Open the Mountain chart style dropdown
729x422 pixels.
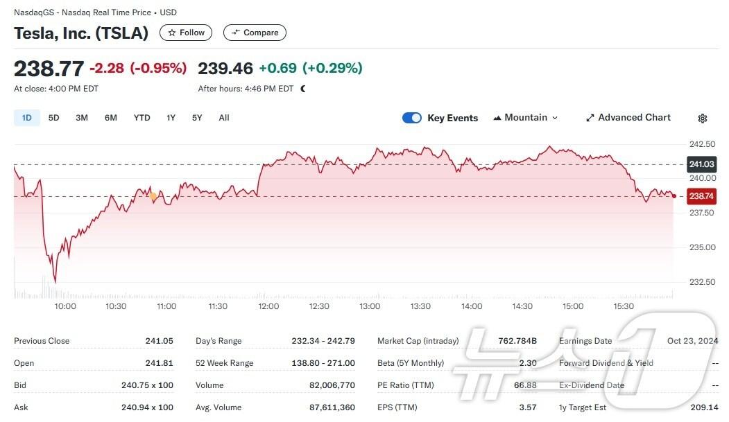(525, 118)
